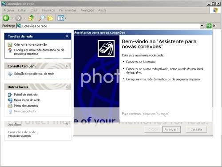Open the Meu computador link
This screenshot has width=222, height=167.
point(25,111)
